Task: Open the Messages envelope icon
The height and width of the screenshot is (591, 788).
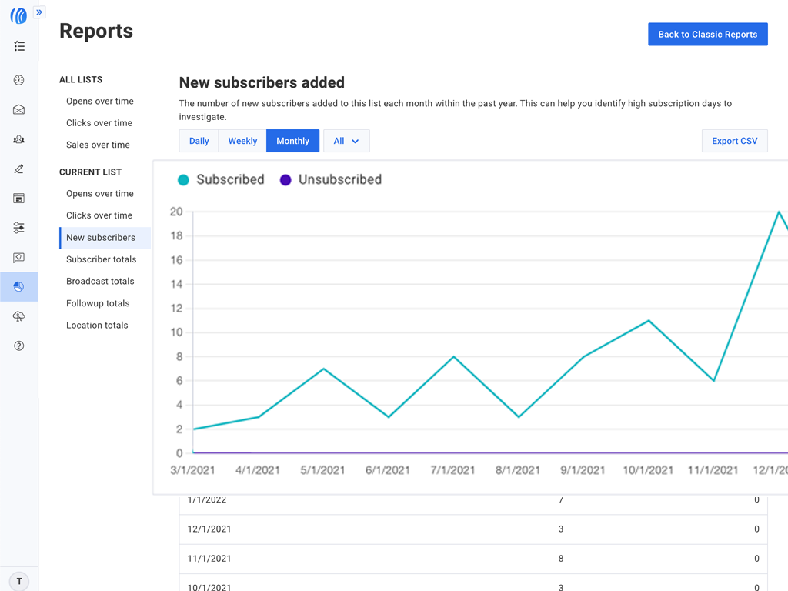Action: [19, 110]
